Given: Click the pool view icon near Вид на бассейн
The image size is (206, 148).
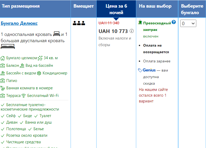Looking at the screenshot, I should point(22,65).
